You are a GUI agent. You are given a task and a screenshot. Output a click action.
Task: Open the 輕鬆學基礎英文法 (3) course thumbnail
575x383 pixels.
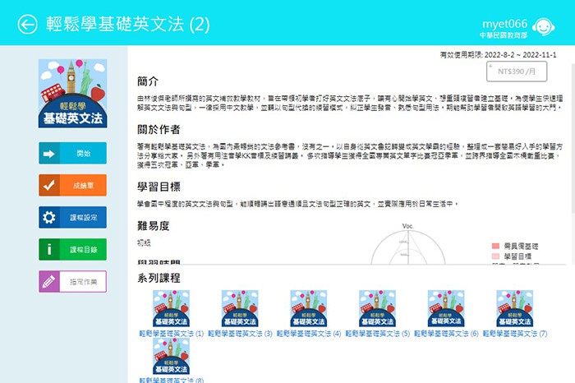[240, 309]
